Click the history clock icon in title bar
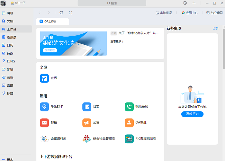The width and height of the screenshot is (225, 161). click(185, 3)
